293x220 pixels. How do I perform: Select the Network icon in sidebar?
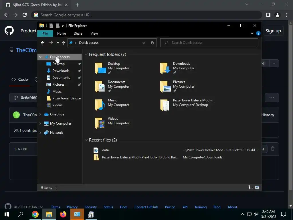point(46,133)
